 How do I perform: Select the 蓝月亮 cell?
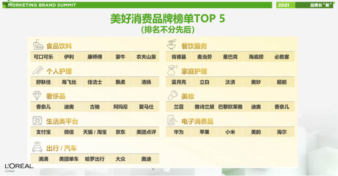pos(179,82)
